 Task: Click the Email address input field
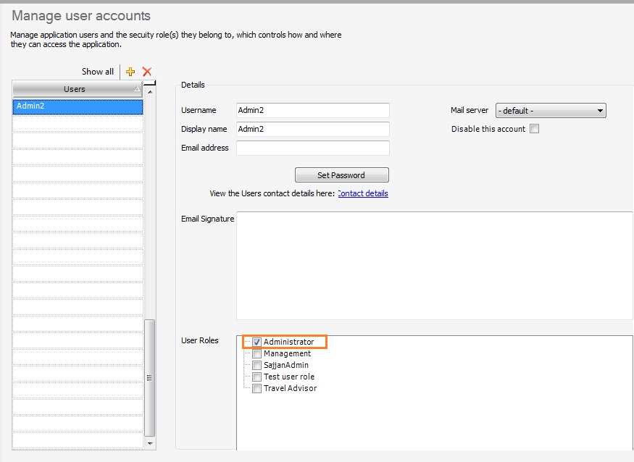[x=312, y=148]
